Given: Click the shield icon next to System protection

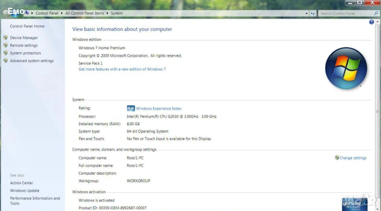Looking at the screenshot, I should tap(6, 53).
